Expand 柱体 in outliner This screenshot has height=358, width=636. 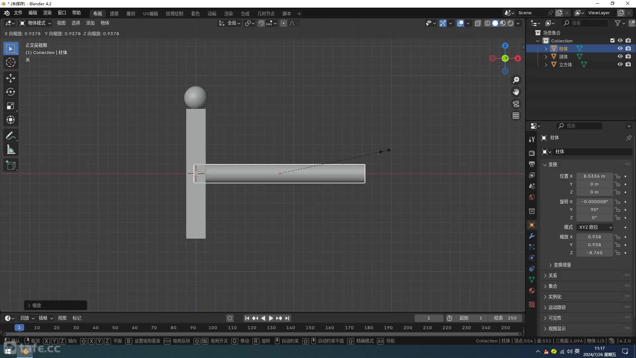click(x=546, y=49)
